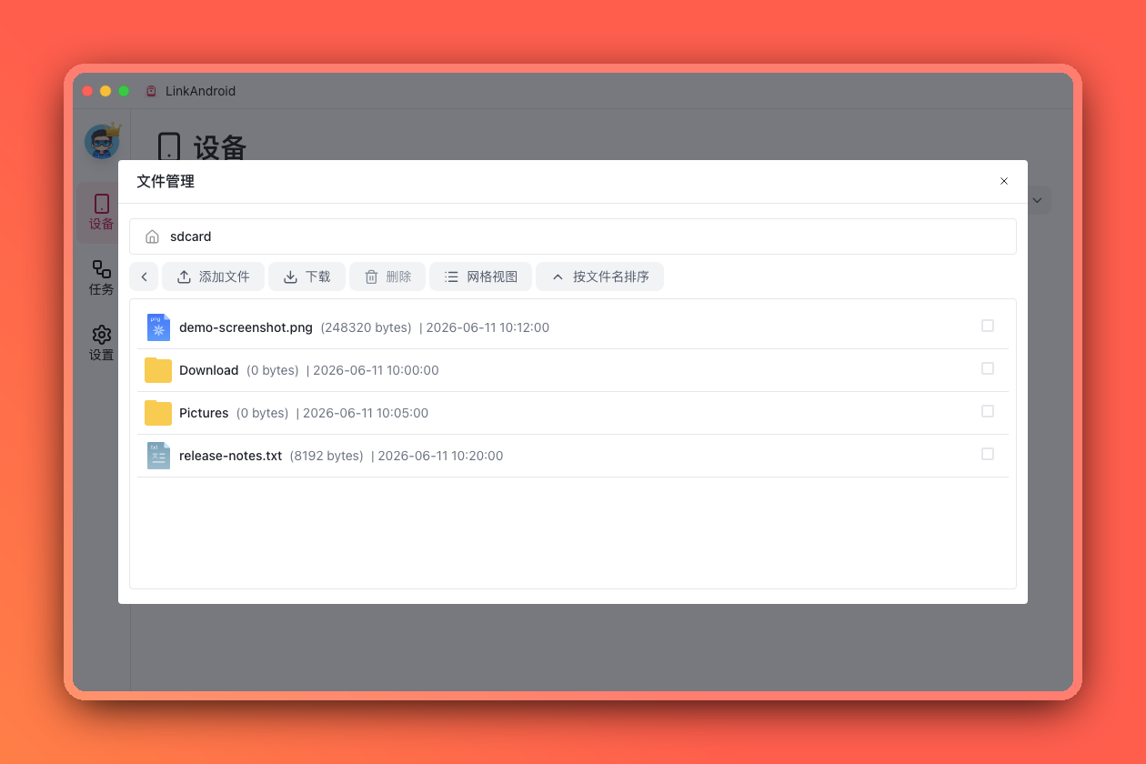Image resolution: width=1146 pixels, height=764 pixels.
Task: Click the sdcard path segment
Action: tap(191, 236)
